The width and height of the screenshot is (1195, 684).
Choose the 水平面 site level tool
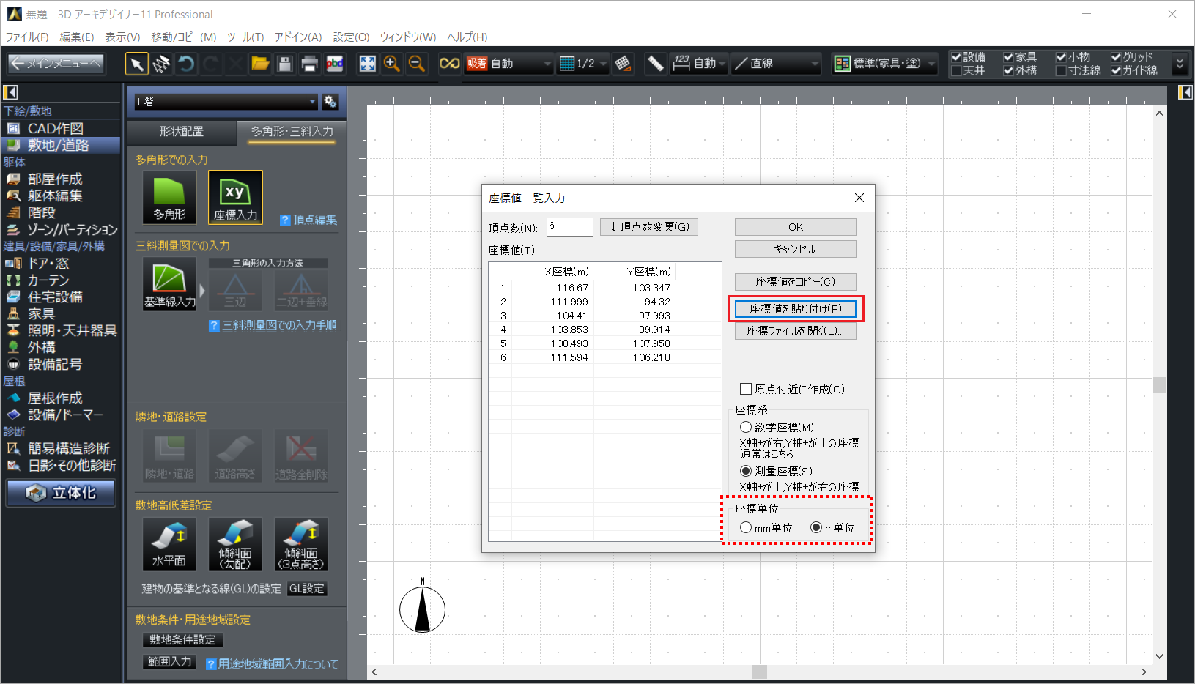pyautogui.click(x=169, y=543)
